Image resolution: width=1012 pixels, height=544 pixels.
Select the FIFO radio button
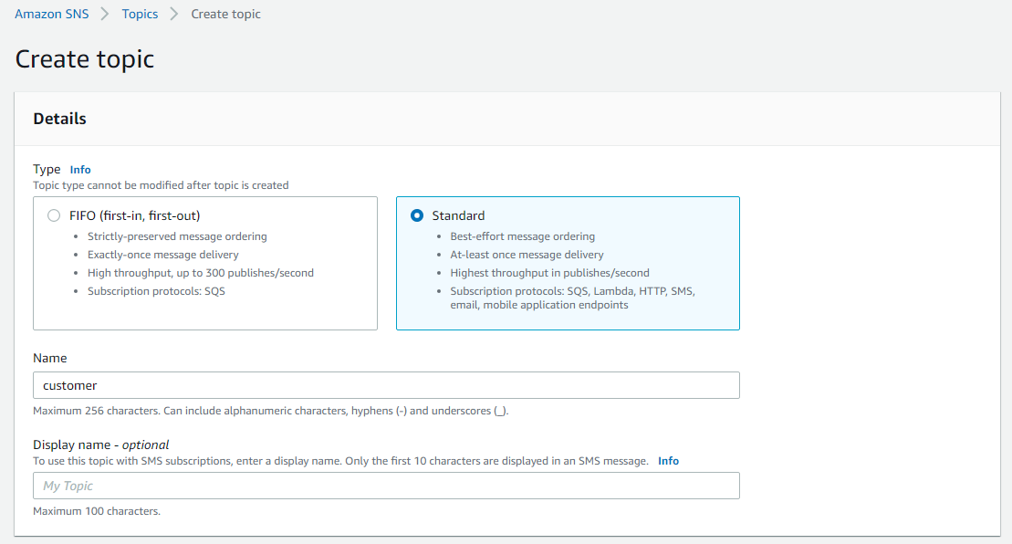[x=54, y=216]
